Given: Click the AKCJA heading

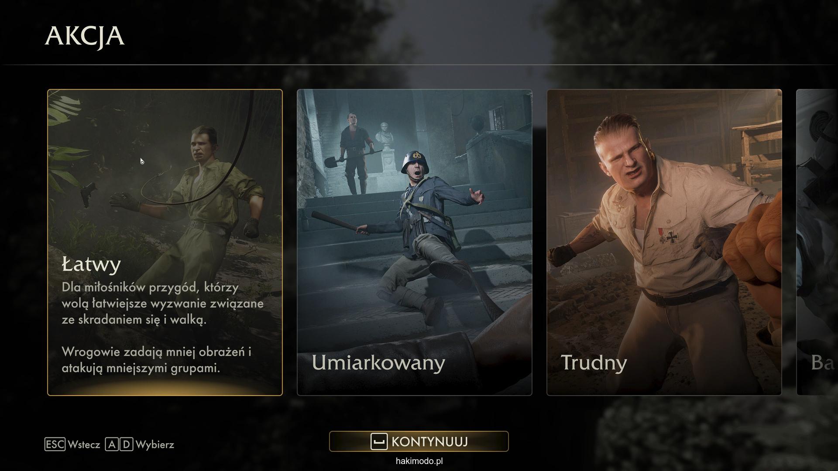Looking at the screenshot, I should pos(85,36).
